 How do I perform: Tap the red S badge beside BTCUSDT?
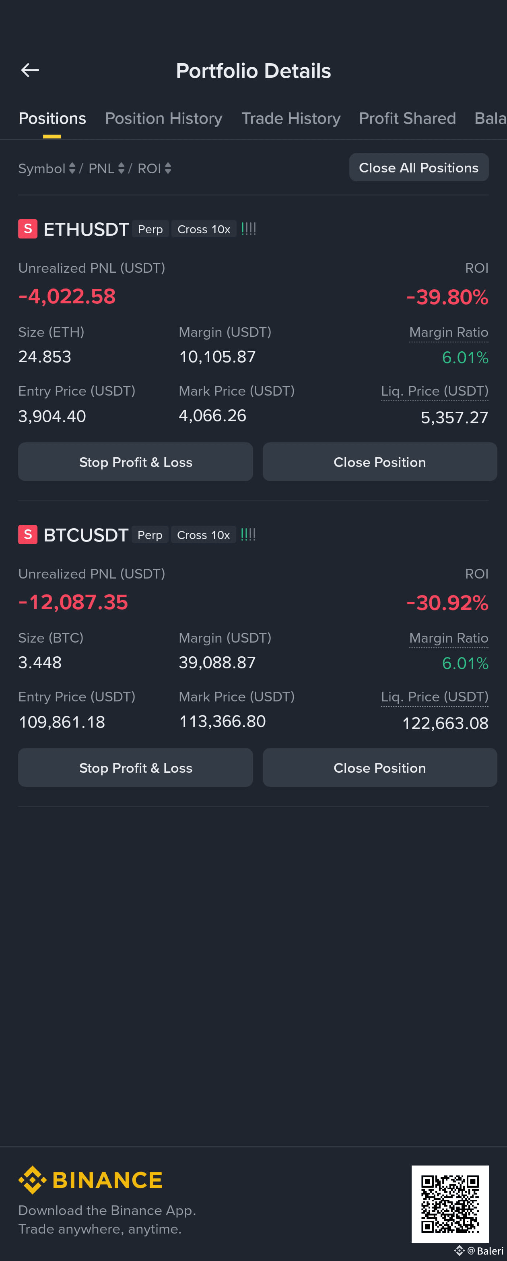click(28, 535)
